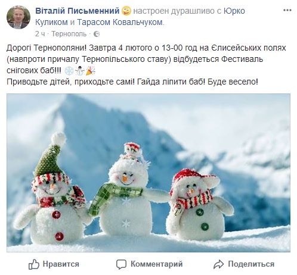Click the silly-face mood emoji
The width and height of the screenshot is (297, 275).
point(126,11)
